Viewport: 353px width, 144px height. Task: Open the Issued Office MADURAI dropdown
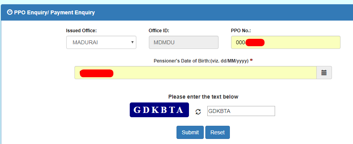[x=101, y=42]
